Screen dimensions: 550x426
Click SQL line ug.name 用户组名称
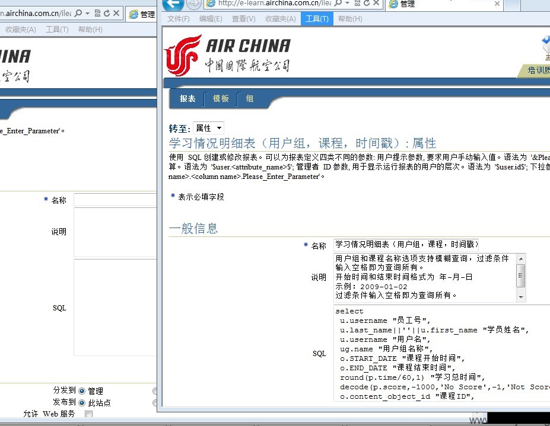387,349
